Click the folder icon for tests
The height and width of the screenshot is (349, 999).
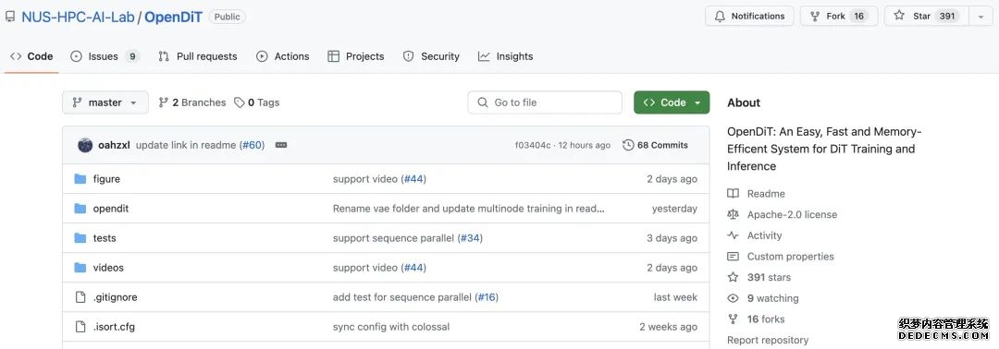[x=80, y=238]
